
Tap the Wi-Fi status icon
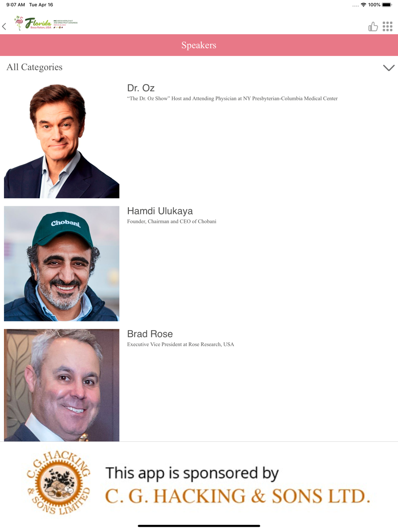[x=363, y=5]
